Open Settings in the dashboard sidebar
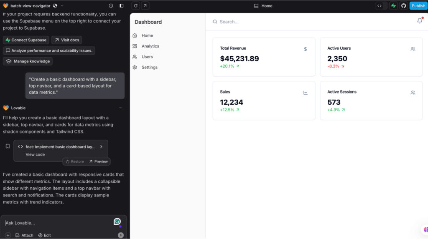 pos(149,67)
